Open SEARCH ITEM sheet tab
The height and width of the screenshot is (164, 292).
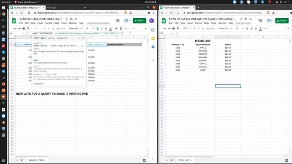[37, 160]
